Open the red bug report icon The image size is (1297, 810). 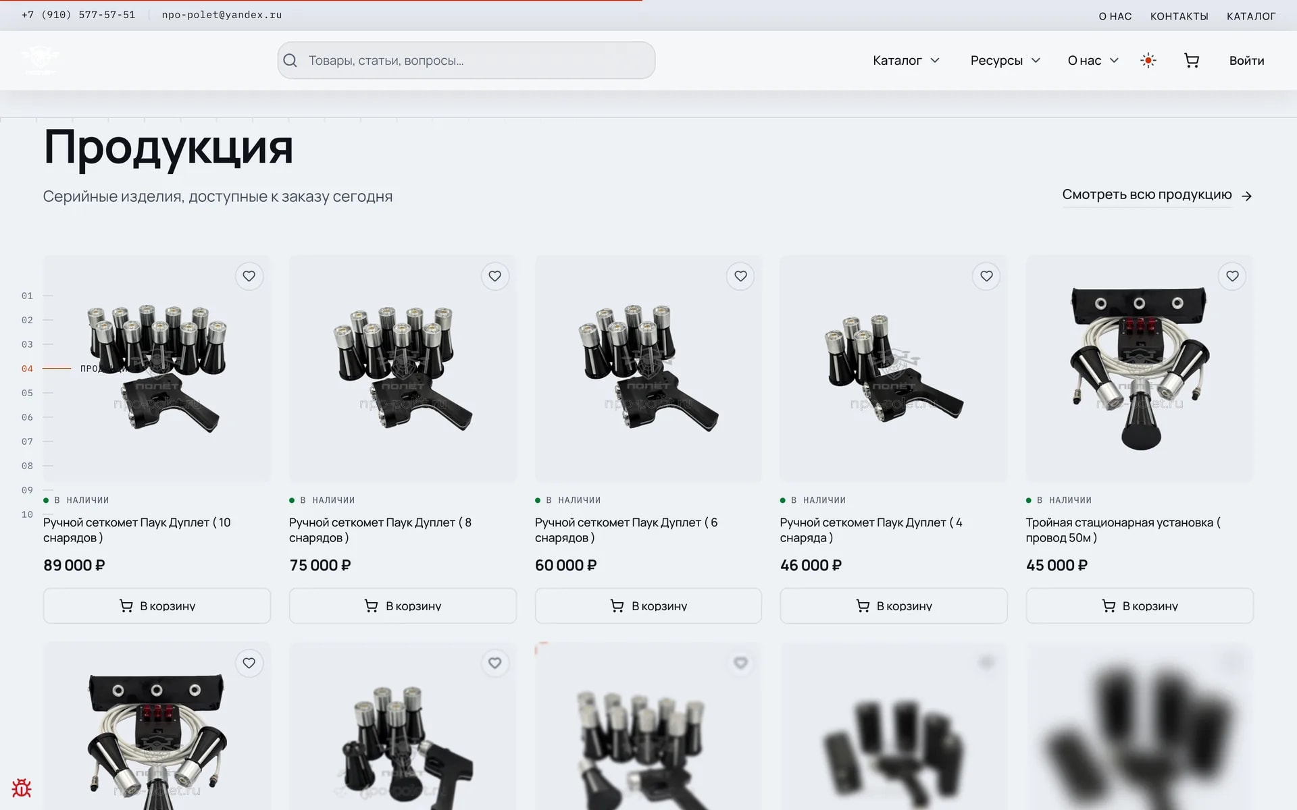pos(22,788)
